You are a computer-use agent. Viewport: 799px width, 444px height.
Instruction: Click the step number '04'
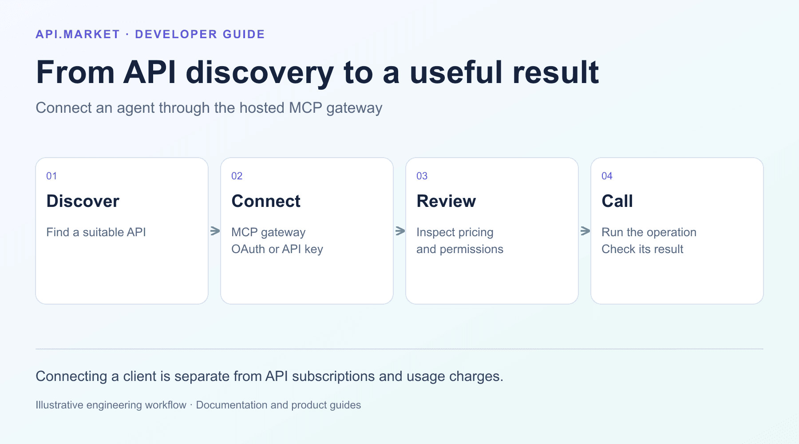pyautogui.click(x=607, y=176)
